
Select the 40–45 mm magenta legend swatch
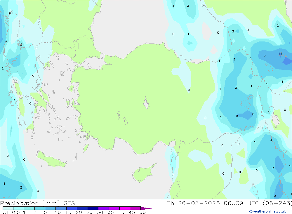click(125, 208)
